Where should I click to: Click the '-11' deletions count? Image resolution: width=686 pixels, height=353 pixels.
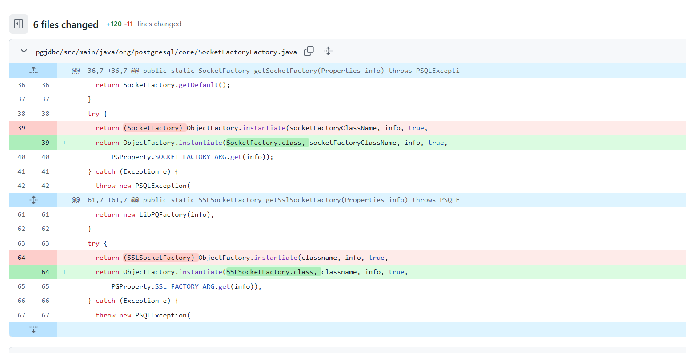coord(128,24)
